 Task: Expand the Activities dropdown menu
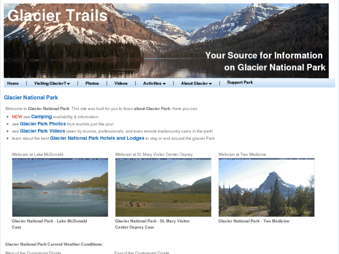coord(154,83)
